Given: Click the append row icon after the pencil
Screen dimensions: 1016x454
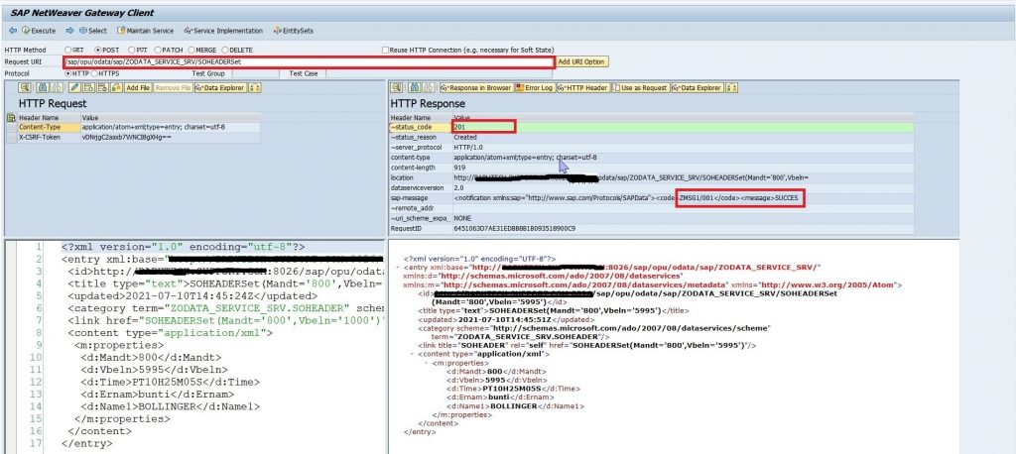Looking at the screenshot, I should (88, 87).
